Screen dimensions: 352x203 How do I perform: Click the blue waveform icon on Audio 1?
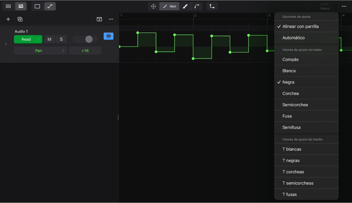[x=109, y=36]
